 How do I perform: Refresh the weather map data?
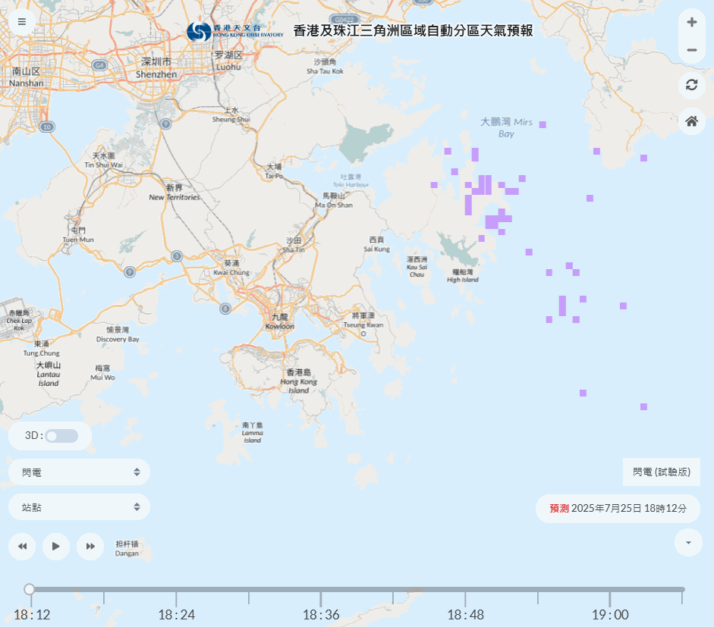pos(691,85)
